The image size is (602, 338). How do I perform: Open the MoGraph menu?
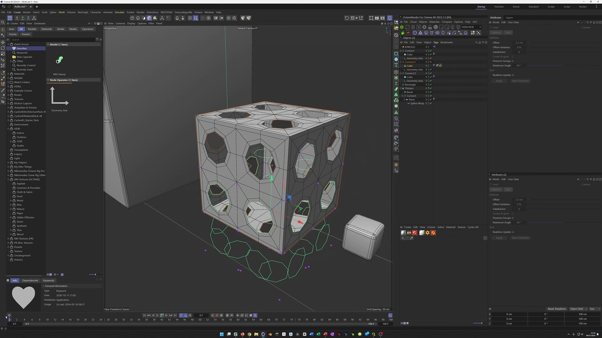[83, 12]
